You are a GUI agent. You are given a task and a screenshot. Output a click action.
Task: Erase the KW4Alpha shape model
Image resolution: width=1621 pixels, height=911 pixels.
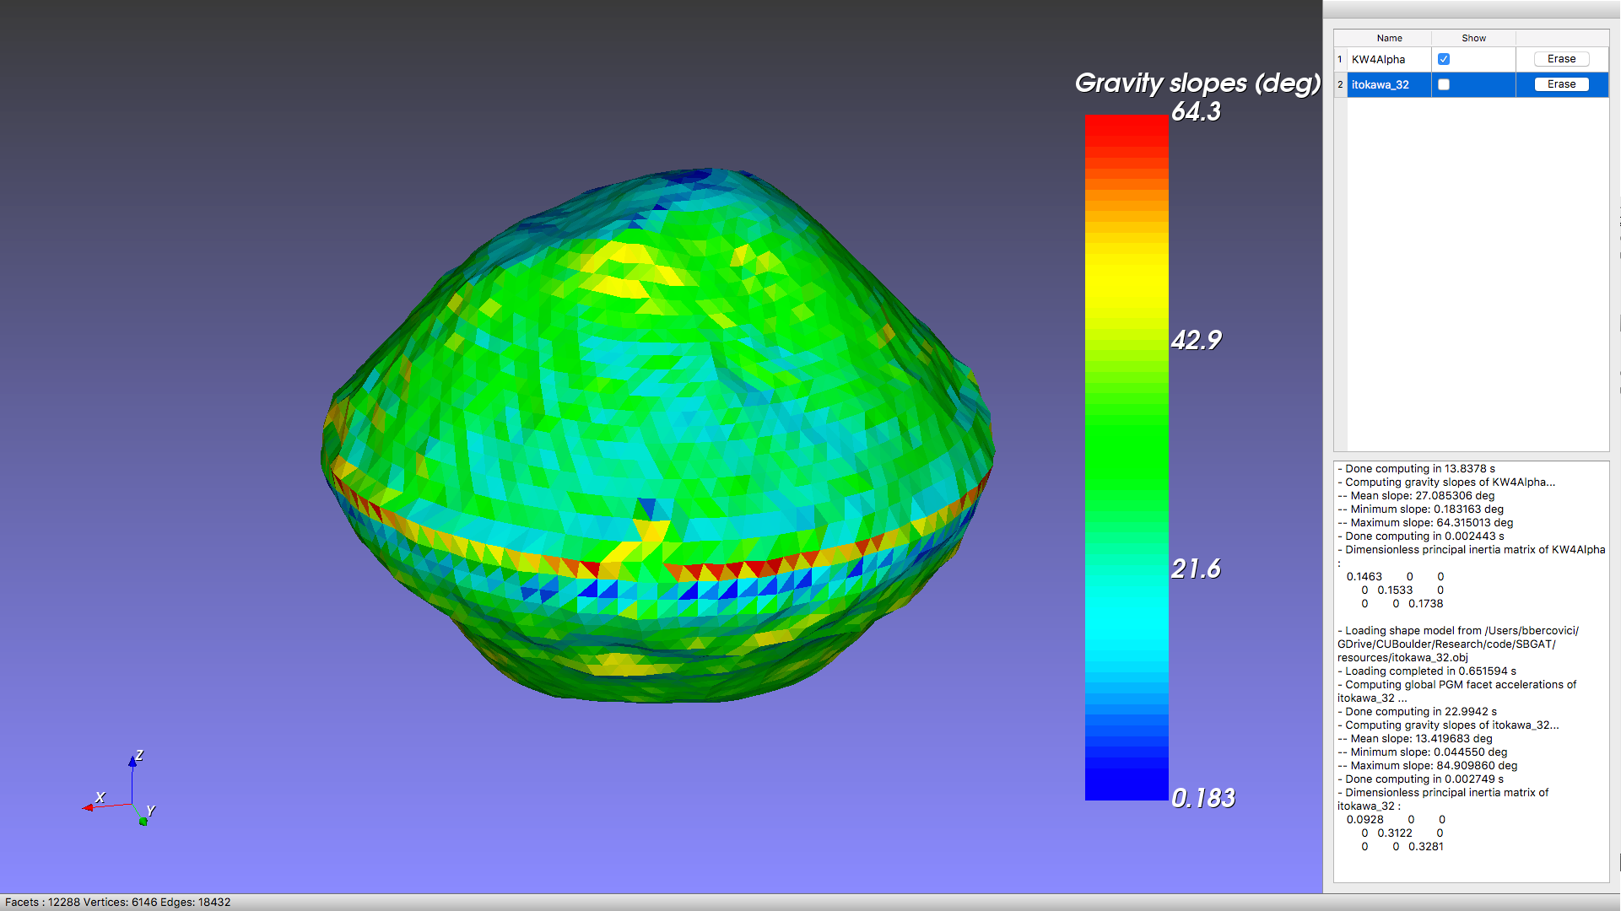click(1560, 59)
